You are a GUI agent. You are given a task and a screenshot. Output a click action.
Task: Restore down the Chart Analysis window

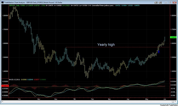[x=170, y=3]
